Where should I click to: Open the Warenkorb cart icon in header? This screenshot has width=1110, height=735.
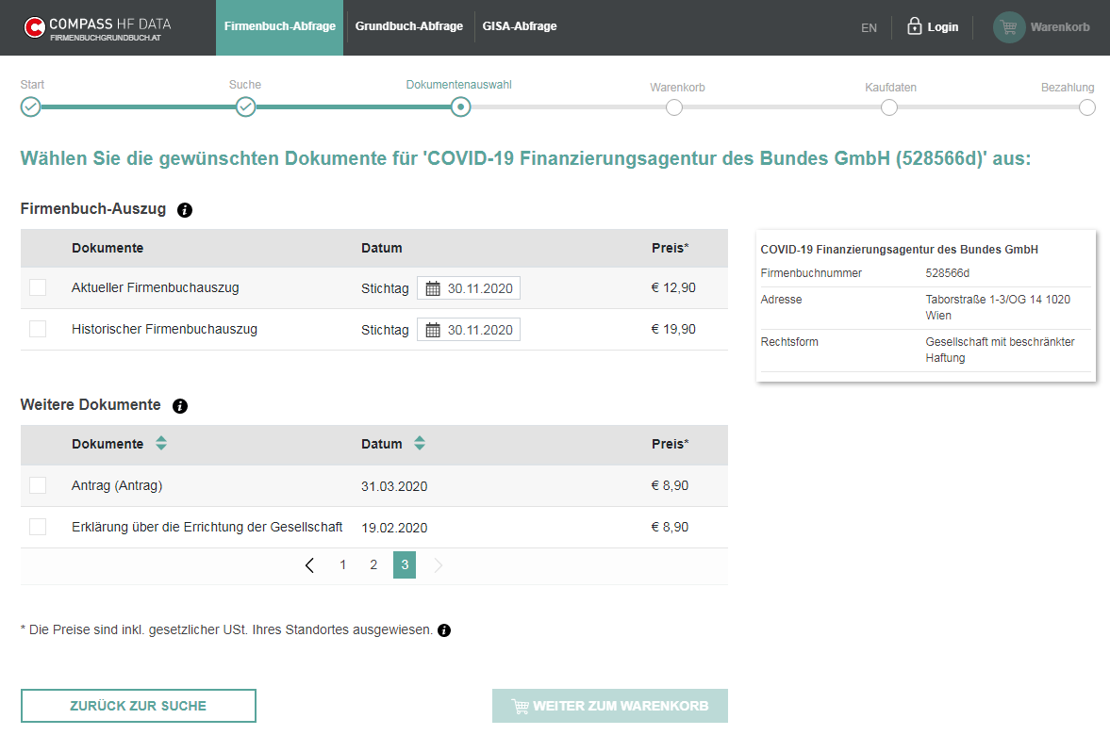1009,27
